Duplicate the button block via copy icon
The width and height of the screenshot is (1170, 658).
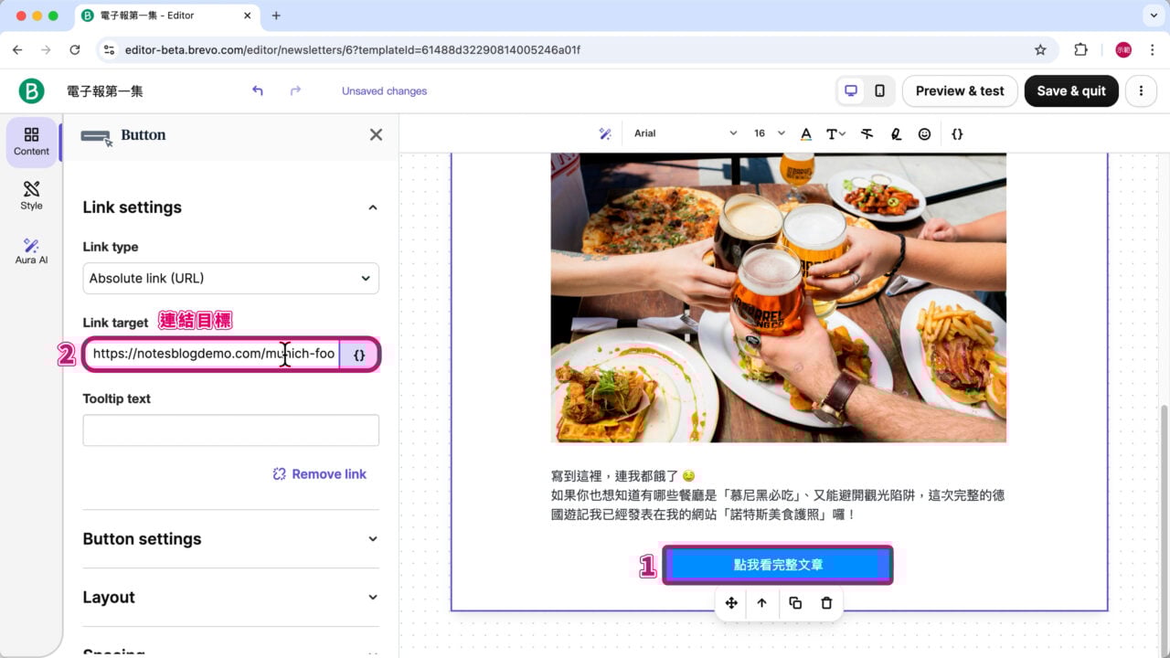pos(794,603)
